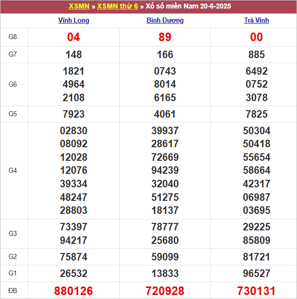Select G4 number 39937
The height and width of the screenshot is (299, 297).
point(165,131)
